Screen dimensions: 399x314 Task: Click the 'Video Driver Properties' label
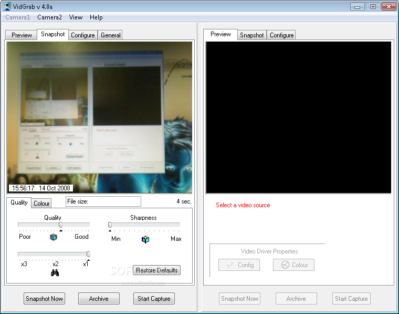(x=269, y=251)
